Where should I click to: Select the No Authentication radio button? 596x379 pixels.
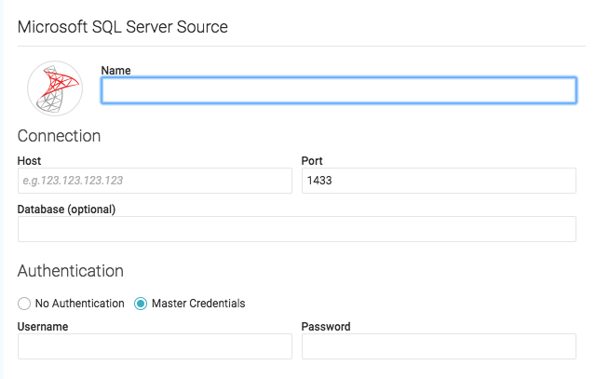tap(24, 304)
